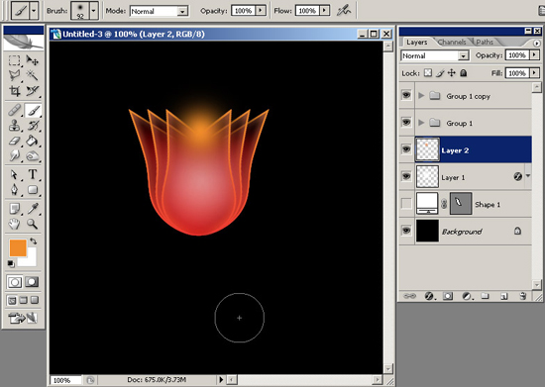
Task: Hide Layer 2 visibility
Action: tap(406, 149)
